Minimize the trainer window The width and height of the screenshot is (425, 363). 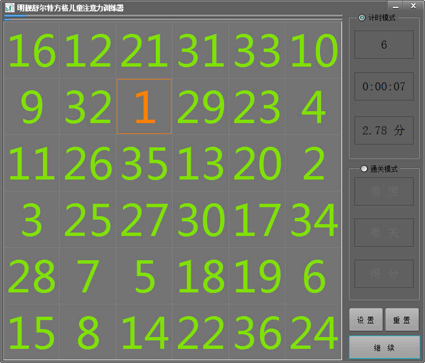pyautogui.click(x=395, y=5)
